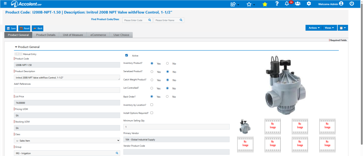Open the hamburger navigation menu
This screenshot has width=363, height=156.
coord(5,4)
